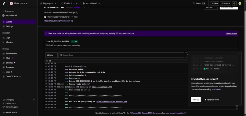Open the All logs filter dropdown

point(51,55)
